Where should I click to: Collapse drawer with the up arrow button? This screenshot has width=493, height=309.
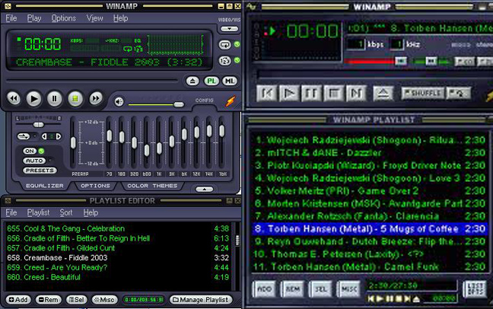click(x=205, y=190)
